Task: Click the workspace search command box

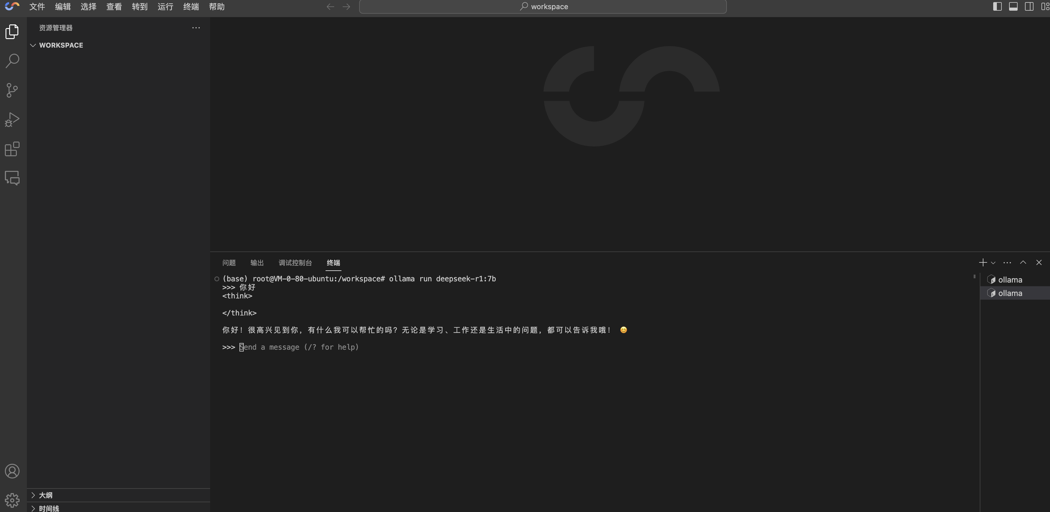Action: point(542,6)
